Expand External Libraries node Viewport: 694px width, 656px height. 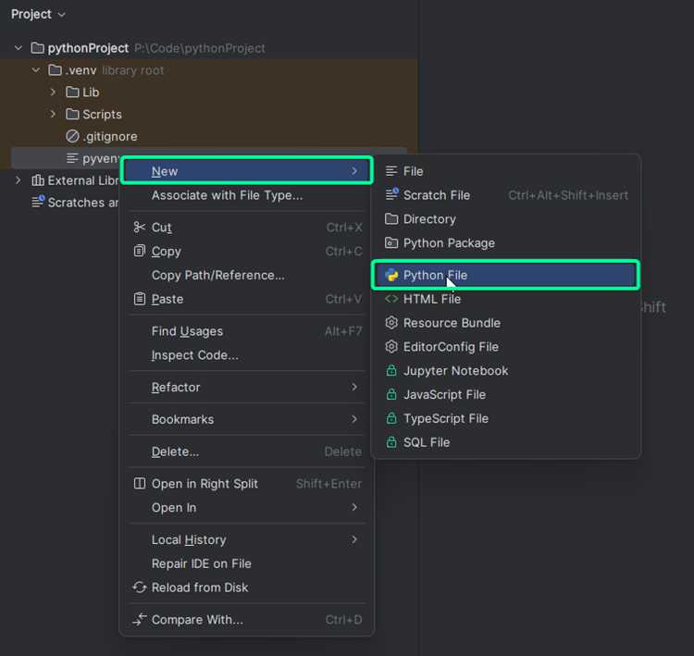point(19,180)
